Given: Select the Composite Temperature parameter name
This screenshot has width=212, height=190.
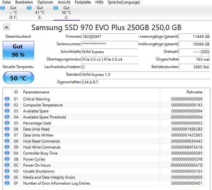Looking at the screenshot, I should [43, 105].
